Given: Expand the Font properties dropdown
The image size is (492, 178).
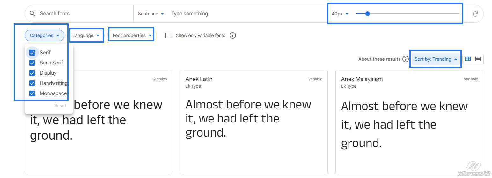Looking at the screenshot, I should click(x=132, y=35).
